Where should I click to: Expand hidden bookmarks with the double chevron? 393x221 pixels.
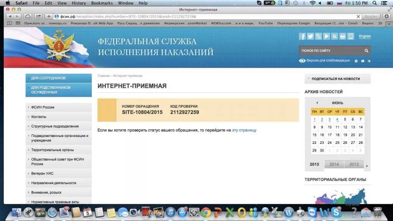point(380,23)
